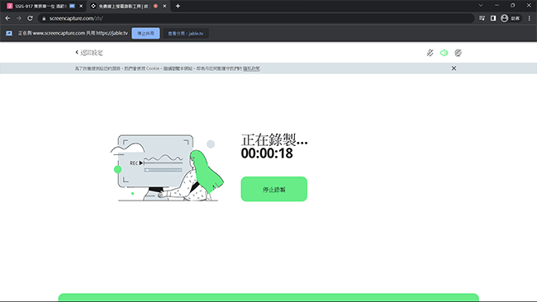The height and width of the screenshot is (302, 537).
Task: Reload the current page
Action: pyautogui.click(x=30, y=18)
